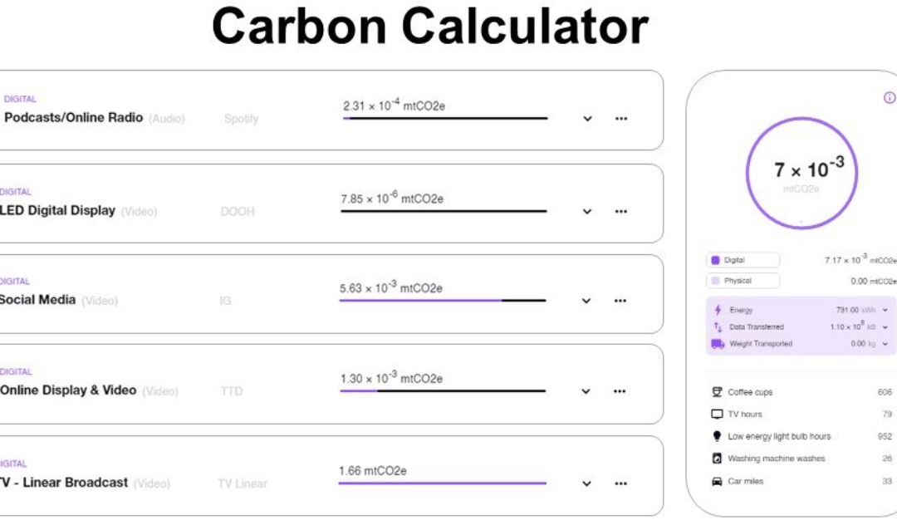
Task: Open more options for LED Digital Display
Action: click(x=621, y=212)
